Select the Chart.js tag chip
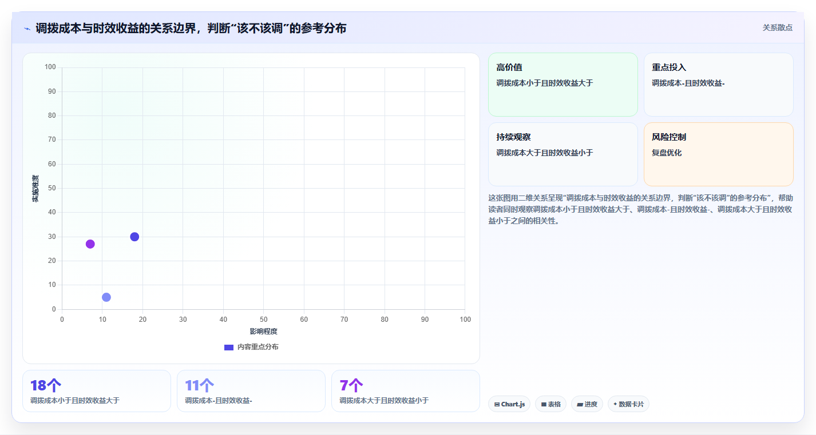Screen dimensions: 816x435 [509, 404]
